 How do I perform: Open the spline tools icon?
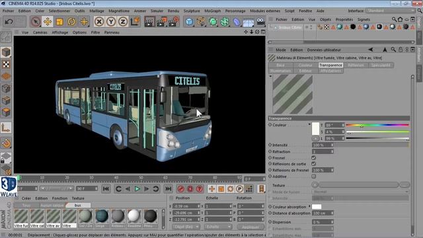click(201, 22)
